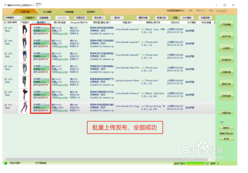Switch to the 选择图片 tab
The height and width of the screenshot is (173, 248).
[x=91, y=12]
